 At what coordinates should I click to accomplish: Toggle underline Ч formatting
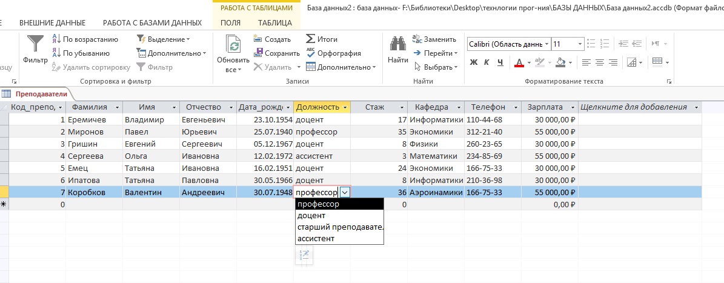[500, 62]
